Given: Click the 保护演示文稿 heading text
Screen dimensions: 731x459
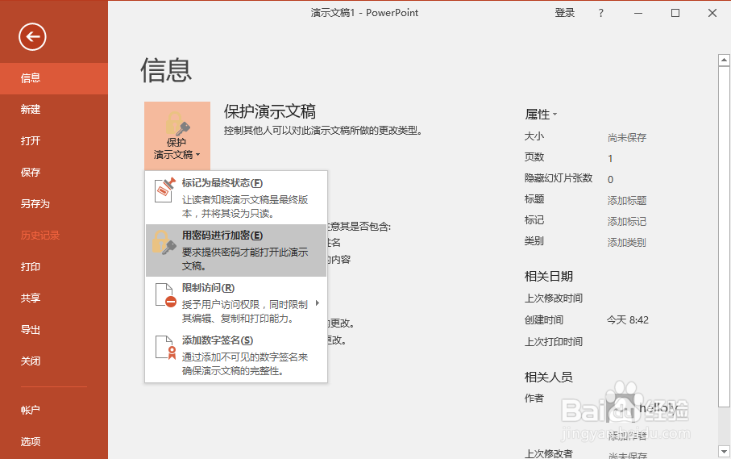Looking at the screenshot, I should (x=270, y=112).
